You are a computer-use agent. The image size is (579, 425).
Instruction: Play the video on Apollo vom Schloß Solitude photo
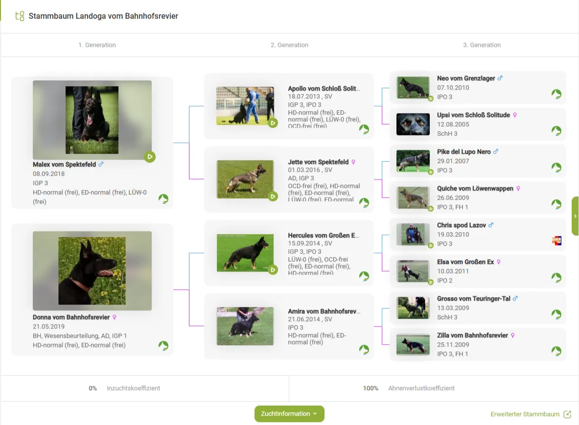[273, 123]
